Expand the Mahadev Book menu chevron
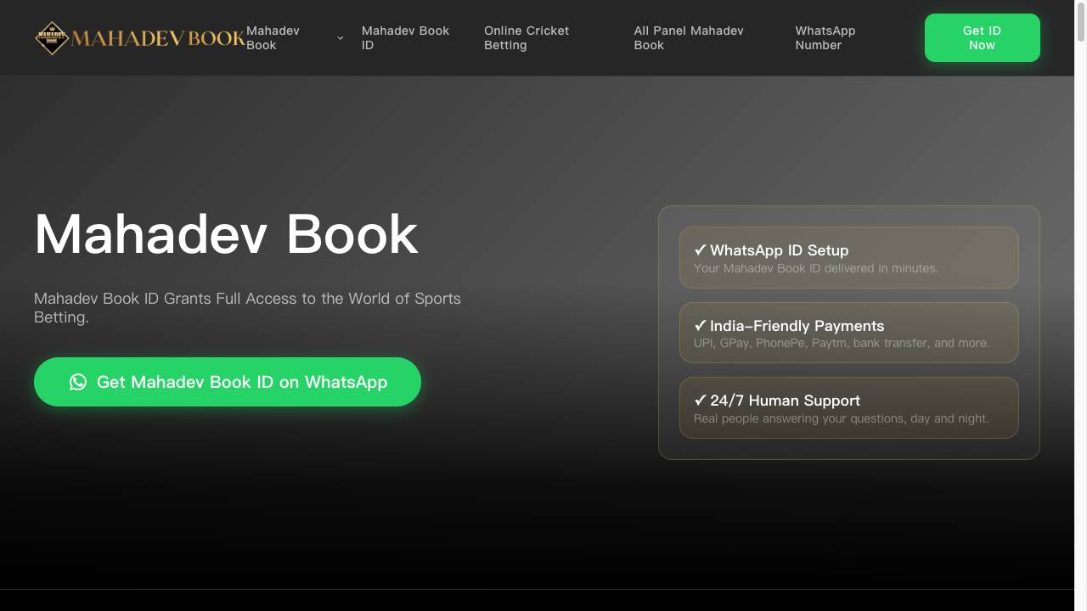 point(340,38)
